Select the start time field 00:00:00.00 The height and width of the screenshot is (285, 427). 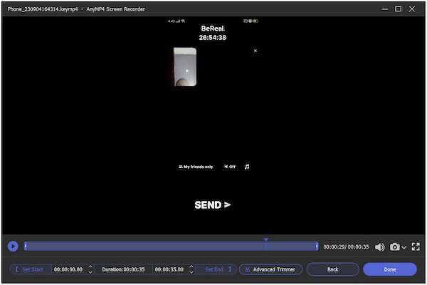click(68, 269)
